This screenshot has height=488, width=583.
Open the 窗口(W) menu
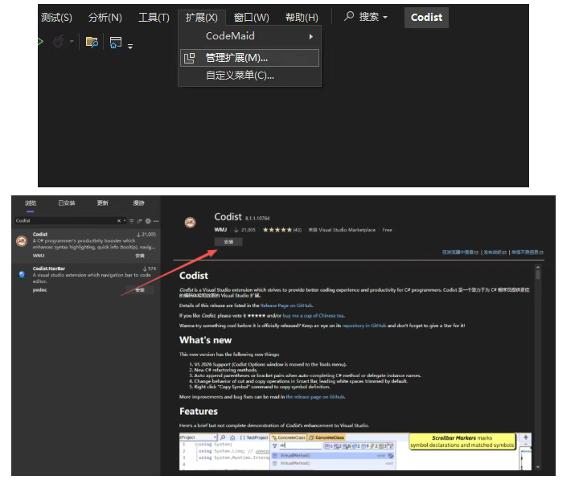click(252, 17)
